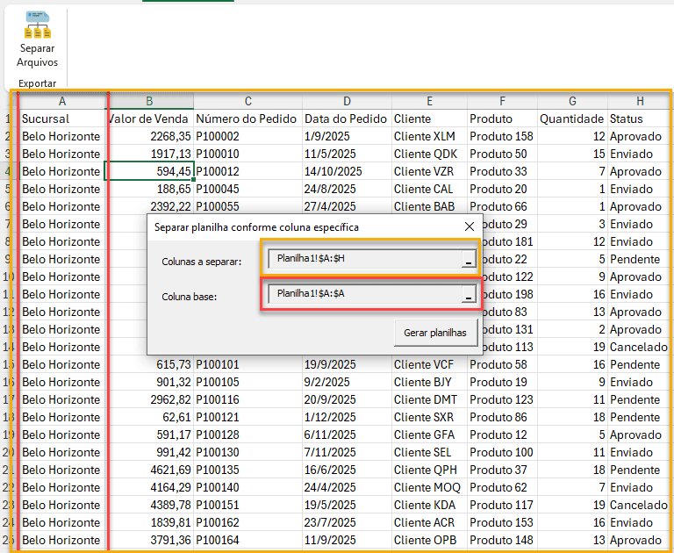Select column G header
The width and height of the screenshot is (674, 553).
(572, 101)
